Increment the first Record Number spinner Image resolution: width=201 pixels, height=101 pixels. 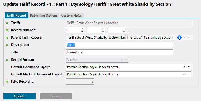[x=82, y=29]
